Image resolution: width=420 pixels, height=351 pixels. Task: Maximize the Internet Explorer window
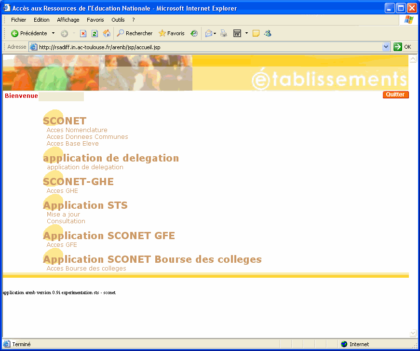pos(401,8)
